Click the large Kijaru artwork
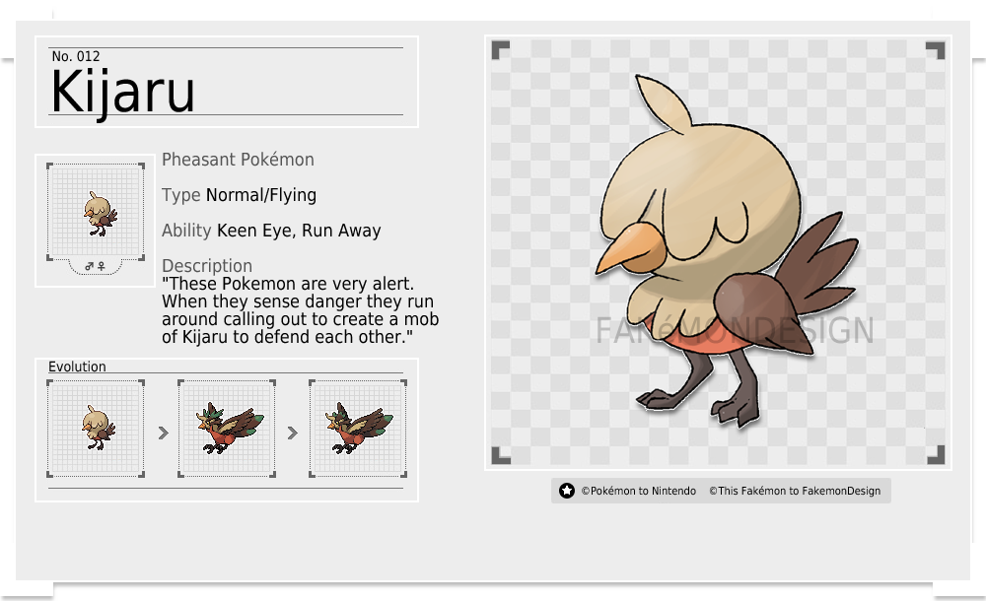The image size is (986, 601). point(729,253)
